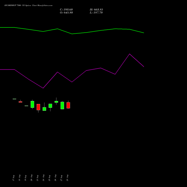Select the 20 Aug date label
Image resolution: width=187 pixels, height=187 pixels.
tap(31, 178)
